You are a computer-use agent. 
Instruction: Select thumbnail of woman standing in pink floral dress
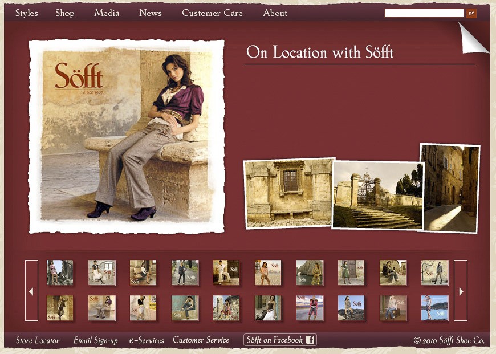(x=60, y=272)
